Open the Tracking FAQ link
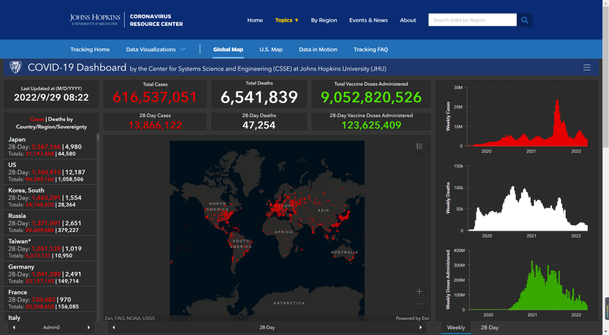Screen dimensions: 609x335 (370, 50)
